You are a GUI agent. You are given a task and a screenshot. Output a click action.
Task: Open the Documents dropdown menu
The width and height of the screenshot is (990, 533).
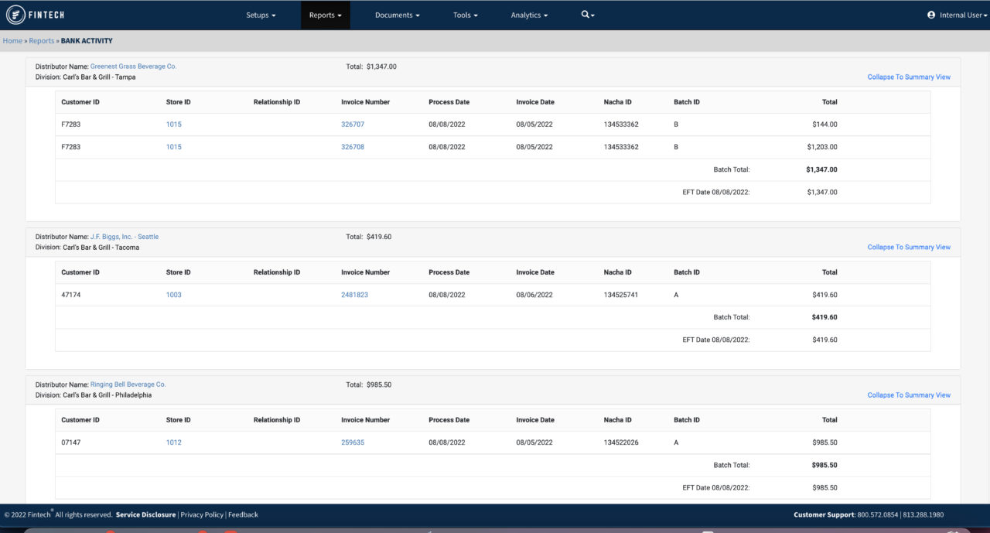(397, 15)
